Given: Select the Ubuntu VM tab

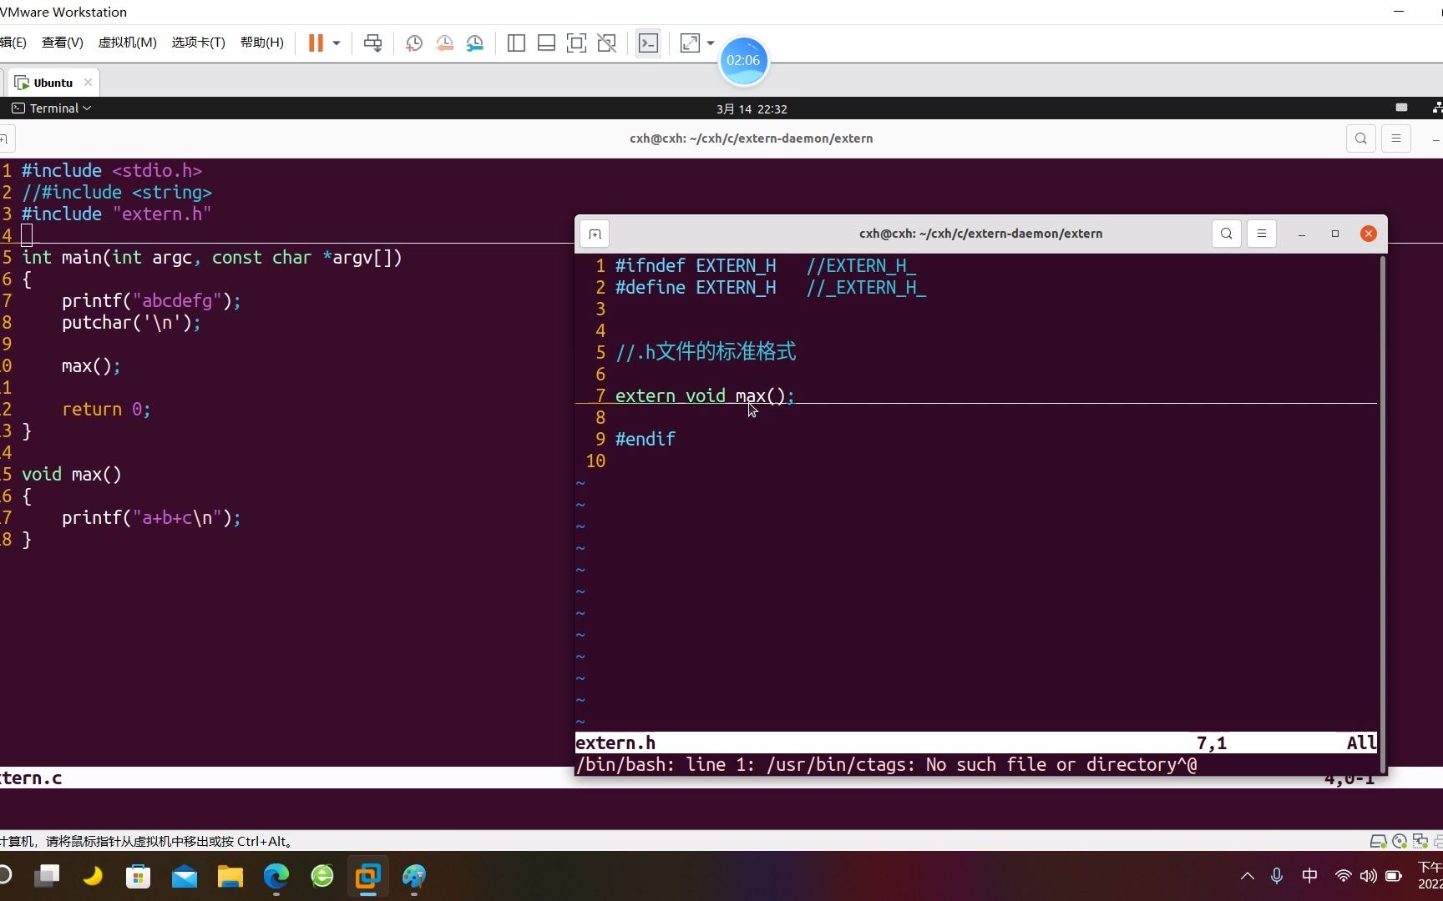Looking at the screenshot, I should (x=52, y=83).
